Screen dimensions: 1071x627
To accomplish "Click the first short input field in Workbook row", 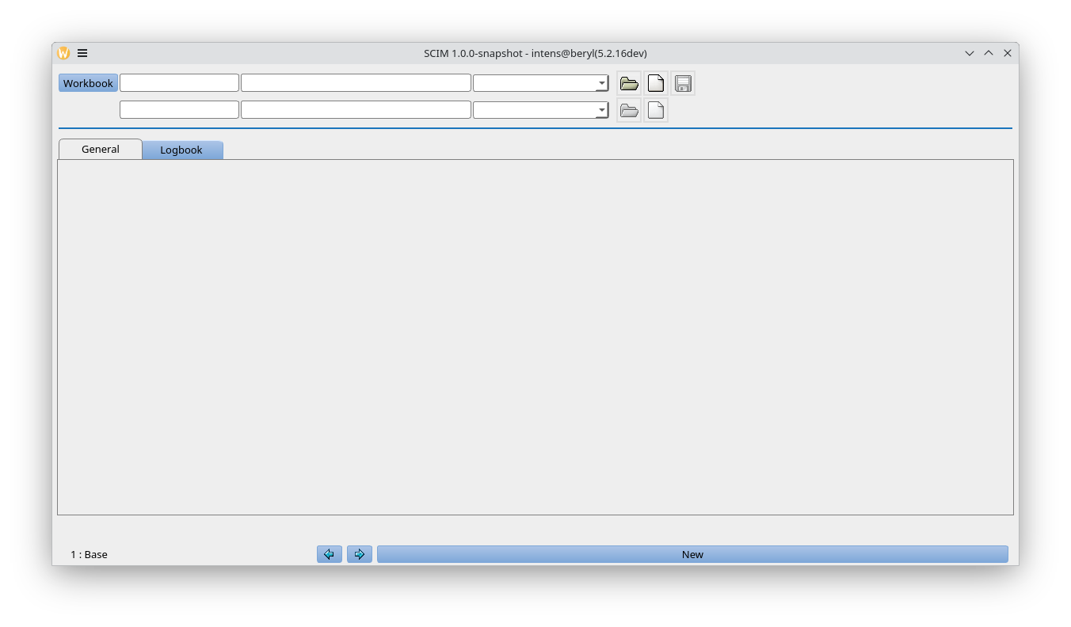I will coord(179,83).
